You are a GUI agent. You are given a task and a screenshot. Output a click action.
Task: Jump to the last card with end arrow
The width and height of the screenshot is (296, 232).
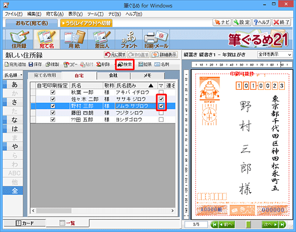coord(282,224)
